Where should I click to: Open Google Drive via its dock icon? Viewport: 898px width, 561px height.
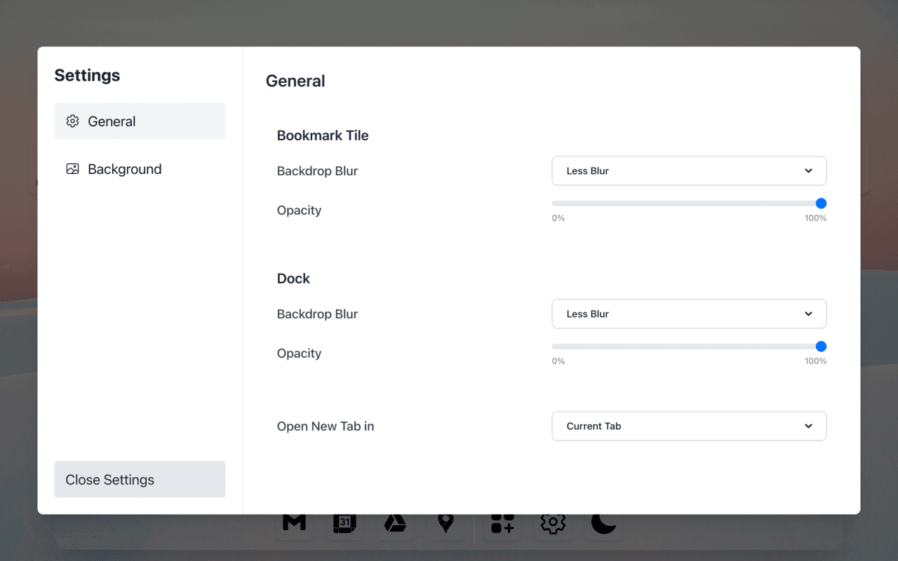395,523
